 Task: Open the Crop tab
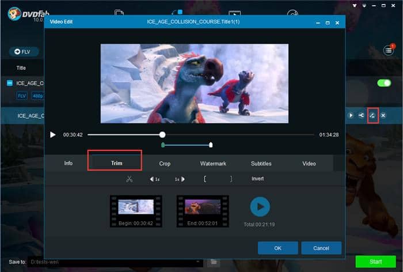coord(165,164)
